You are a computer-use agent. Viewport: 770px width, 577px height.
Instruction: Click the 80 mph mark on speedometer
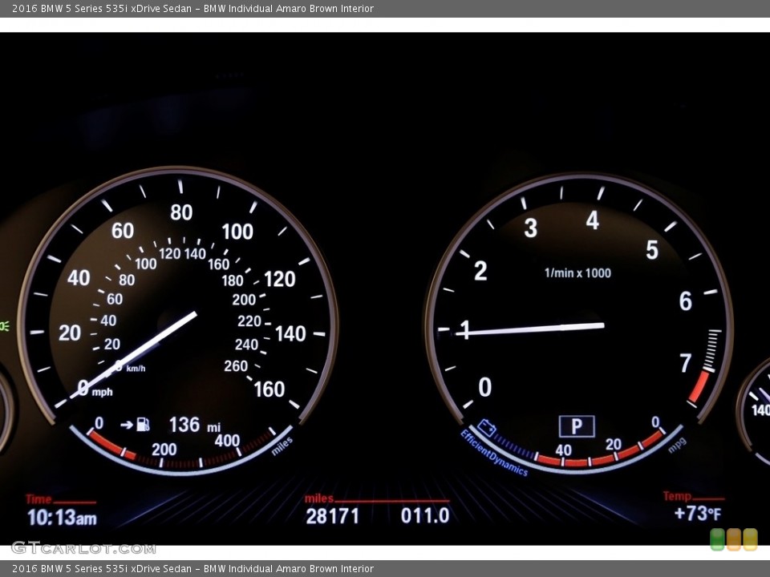181,212
